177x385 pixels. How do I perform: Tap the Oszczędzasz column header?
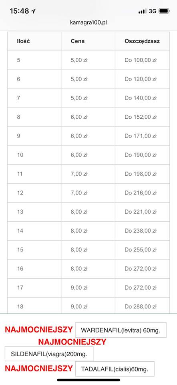143,41
